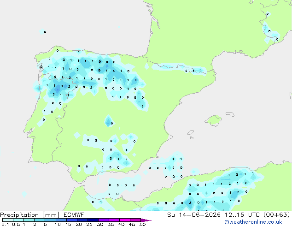Click the 0.1–0.5 mm legend color box

tap(8, 220)
